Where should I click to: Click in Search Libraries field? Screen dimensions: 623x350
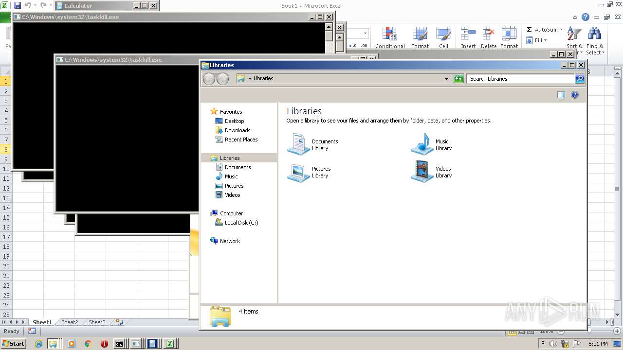520,79
